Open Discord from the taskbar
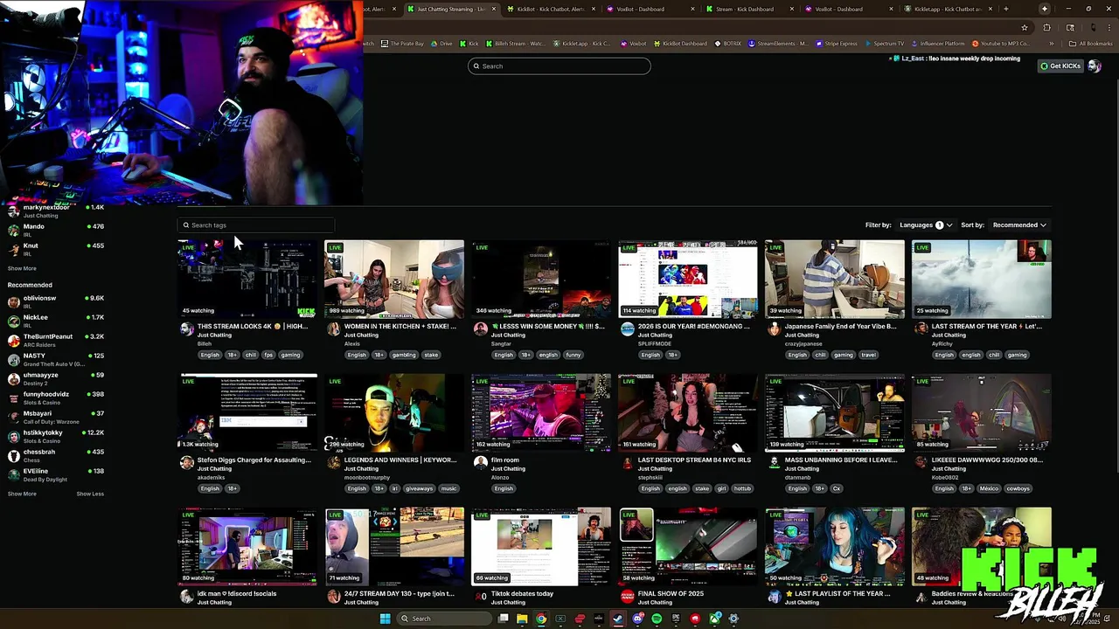 click(637, 619)
